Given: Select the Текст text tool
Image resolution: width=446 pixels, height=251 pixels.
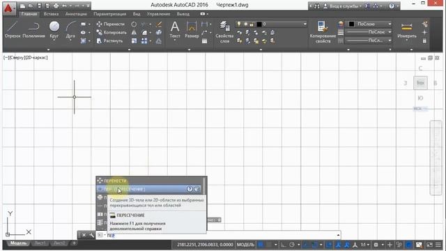Looking at the screenshot, I should (175, 30).
